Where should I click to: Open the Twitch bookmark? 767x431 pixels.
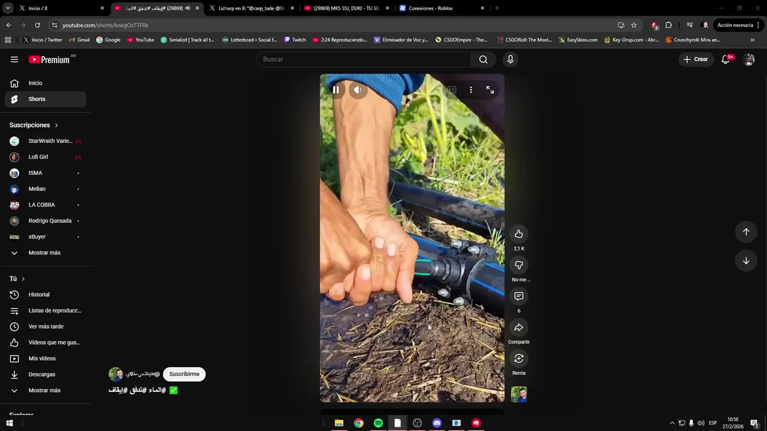[x=295, y=40]
